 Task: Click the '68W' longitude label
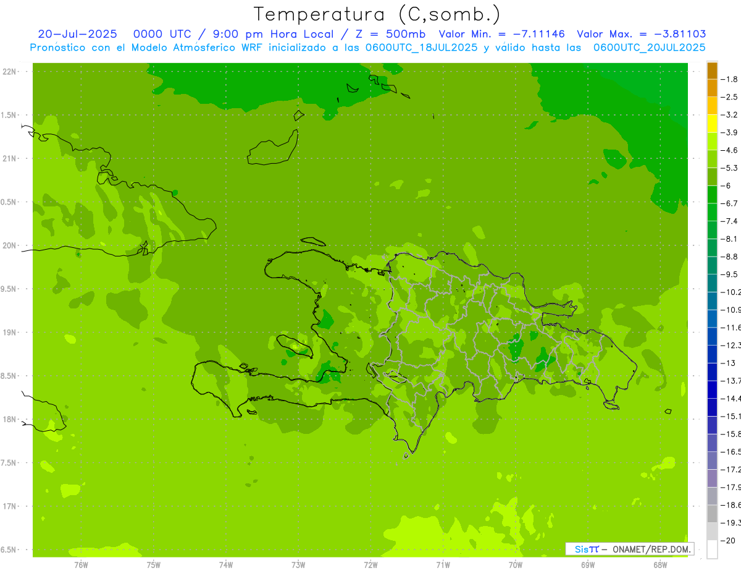[660, 565]
